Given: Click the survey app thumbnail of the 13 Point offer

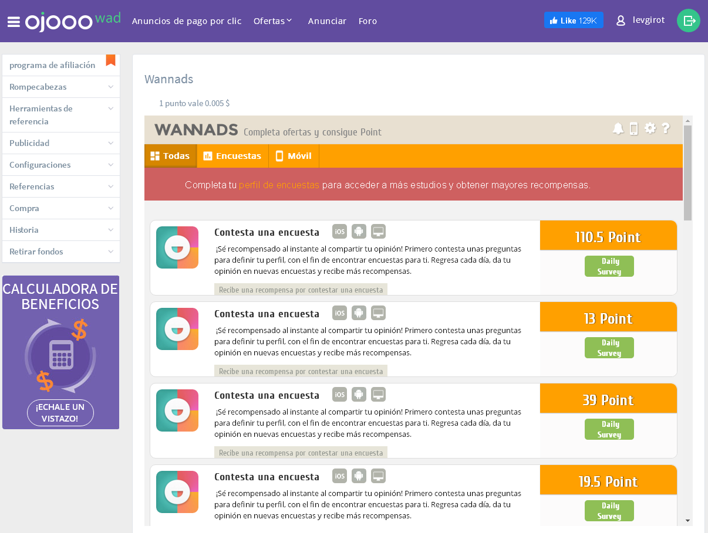Looking at the screenshot, I should coord(177,329).
